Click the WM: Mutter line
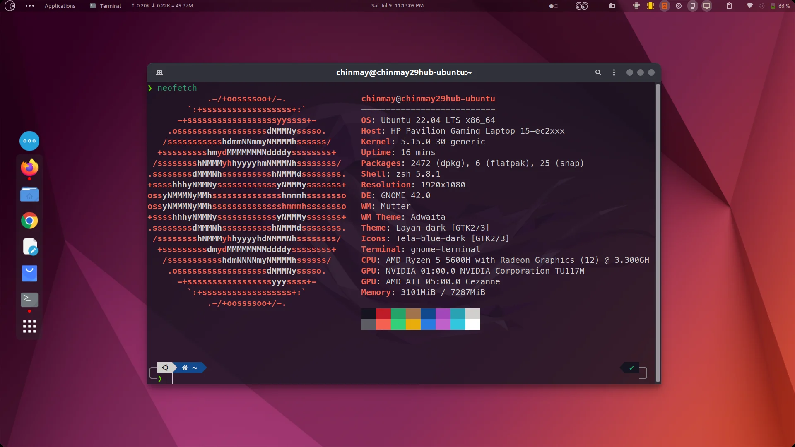Viewport: 795px width, 447px height. coord(386,206)
